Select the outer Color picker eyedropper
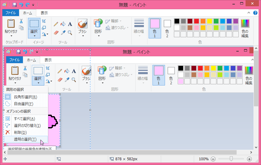 pos(63,32)
